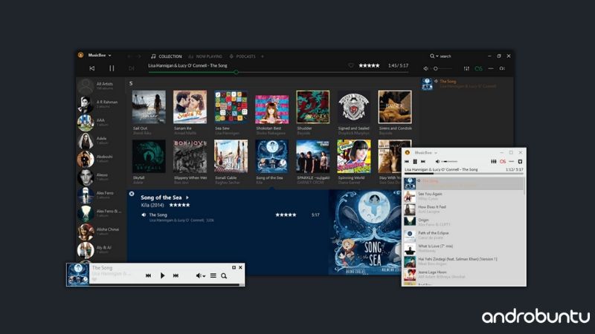Adjust volume slider in the compact player
This screenshot has width=595, height=334.
(x=450, y=162)
